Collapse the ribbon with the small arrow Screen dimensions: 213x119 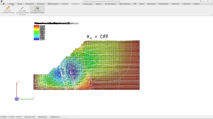point(211,15)
